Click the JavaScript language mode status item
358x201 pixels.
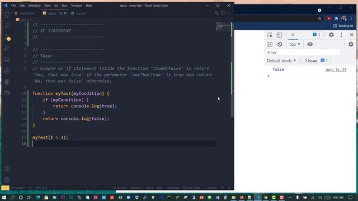click(173, 188)
